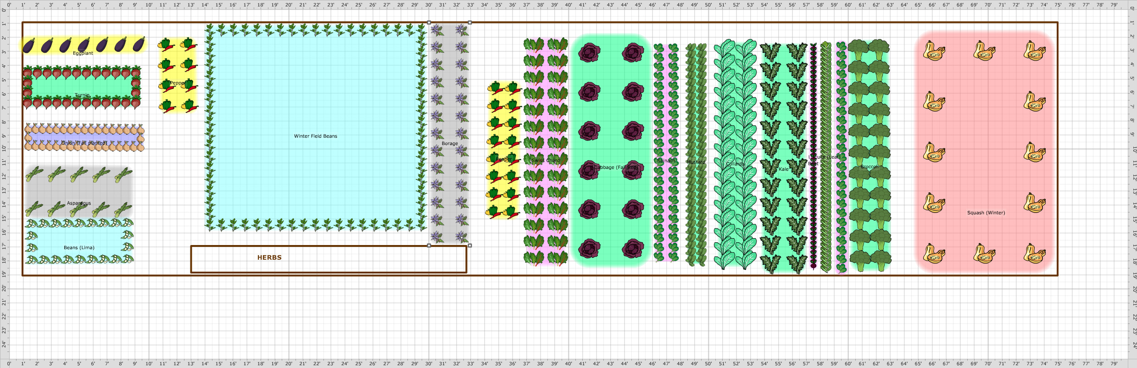
Task: Click the Squash (Winter) label
Action: [986, 213]
